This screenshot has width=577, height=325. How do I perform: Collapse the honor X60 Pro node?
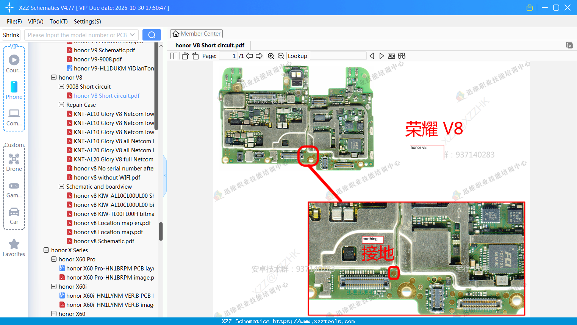pos(54,259)
